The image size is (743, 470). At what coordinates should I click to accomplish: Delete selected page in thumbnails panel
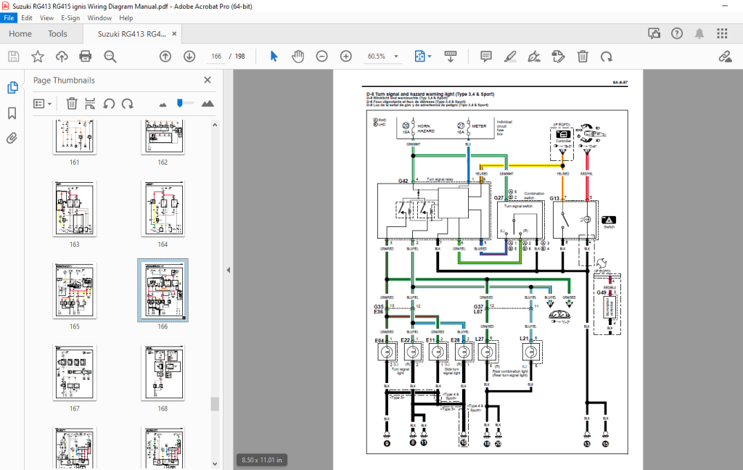tap(72, 103)
